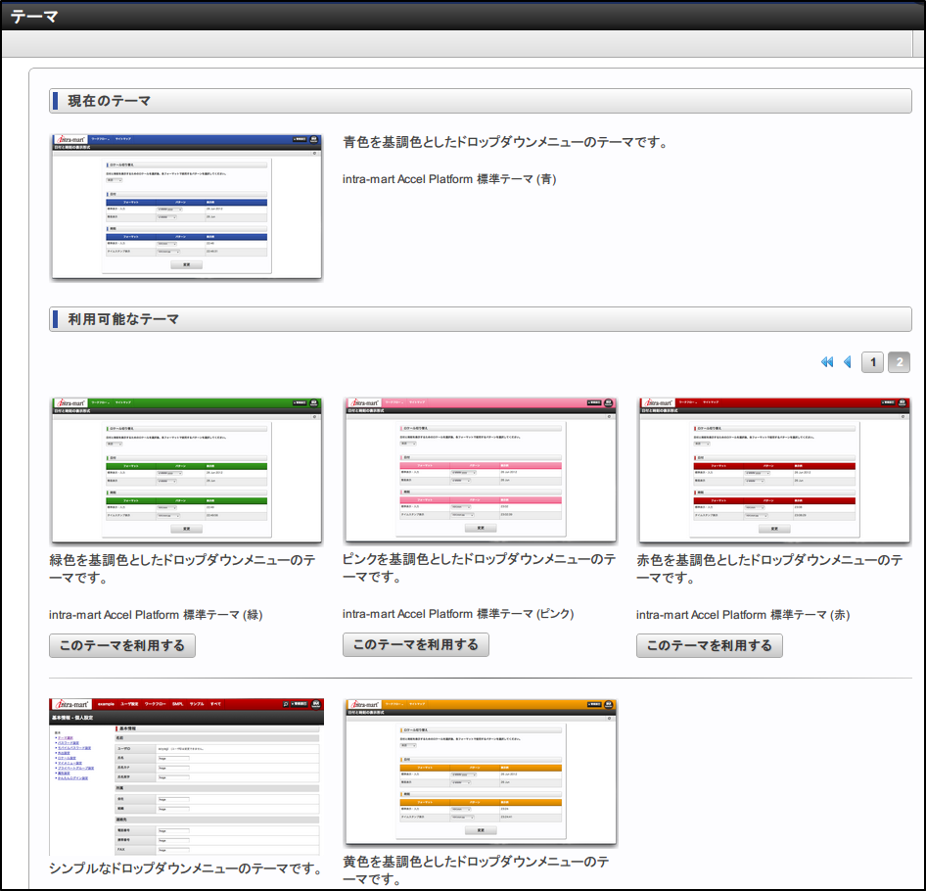Image resolution: width=926 pixels, height=891 pixels.
Task: Apply the pink theme with its button
Action: coord(415,644)
